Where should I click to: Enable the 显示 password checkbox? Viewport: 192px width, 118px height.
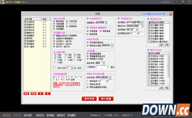(x=108, y=67)
